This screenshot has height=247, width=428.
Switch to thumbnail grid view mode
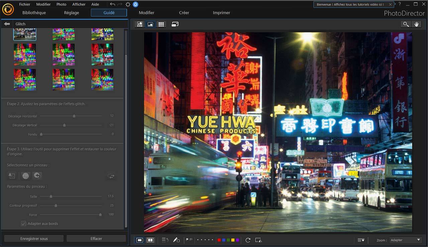(x=161, y=24)
